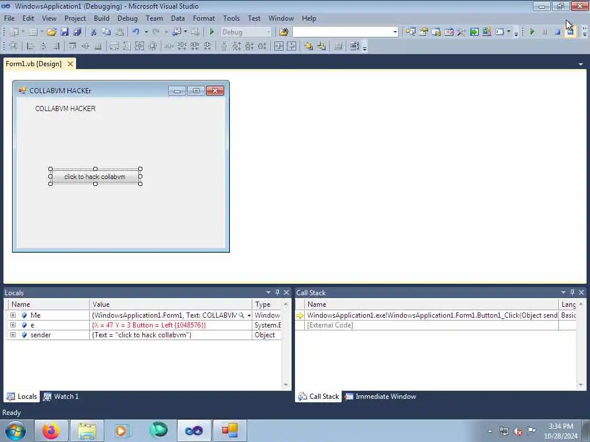Open Firefox from the taskbar

tap(51, 430)
